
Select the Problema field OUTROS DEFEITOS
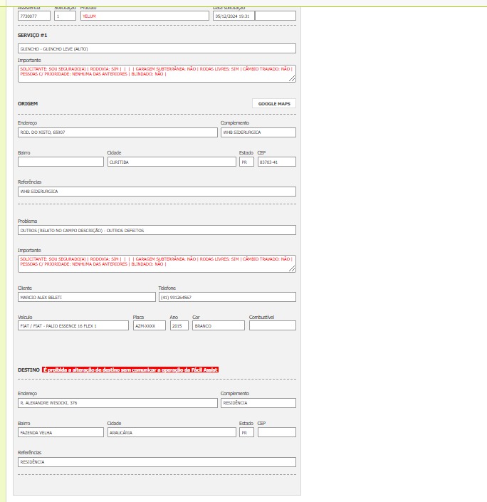pos(157,230)
